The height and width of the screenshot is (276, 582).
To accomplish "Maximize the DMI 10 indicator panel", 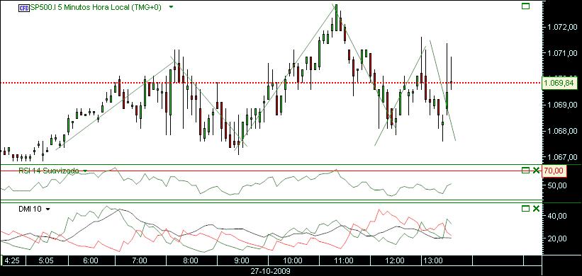I will pyautogui.click(x=525, y=209).
